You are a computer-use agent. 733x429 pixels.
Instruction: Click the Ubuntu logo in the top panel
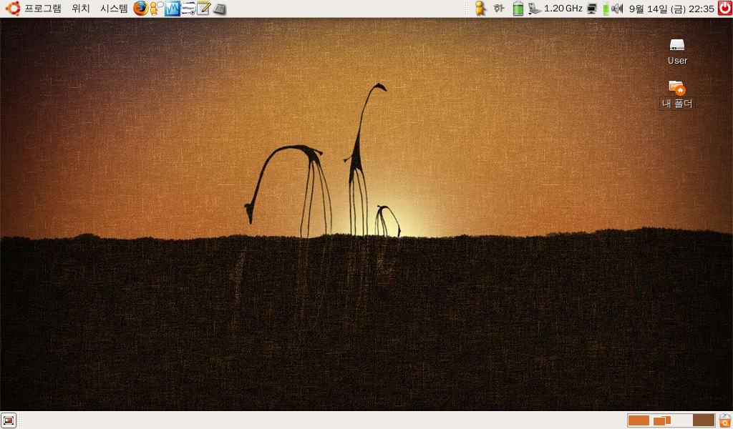tap(13, 9)
